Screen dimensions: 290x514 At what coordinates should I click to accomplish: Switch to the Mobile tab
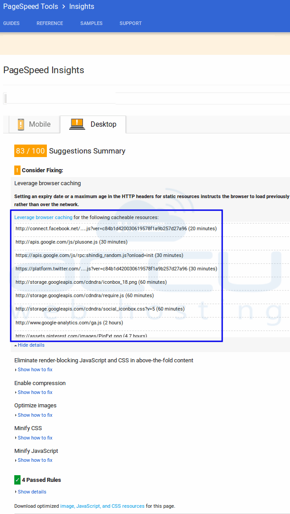click(x=34, y=124)
